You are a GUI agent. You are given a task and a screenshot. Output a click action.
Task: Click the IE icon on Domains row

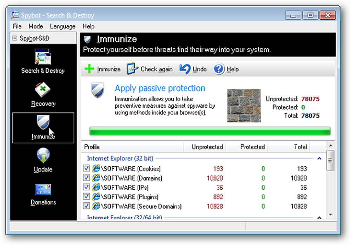tap(96, 178)
